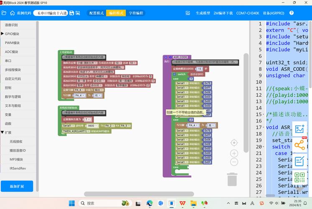Click the 添加扩展 button
This screenshot has height=209, width=312.
coord(17,186)
